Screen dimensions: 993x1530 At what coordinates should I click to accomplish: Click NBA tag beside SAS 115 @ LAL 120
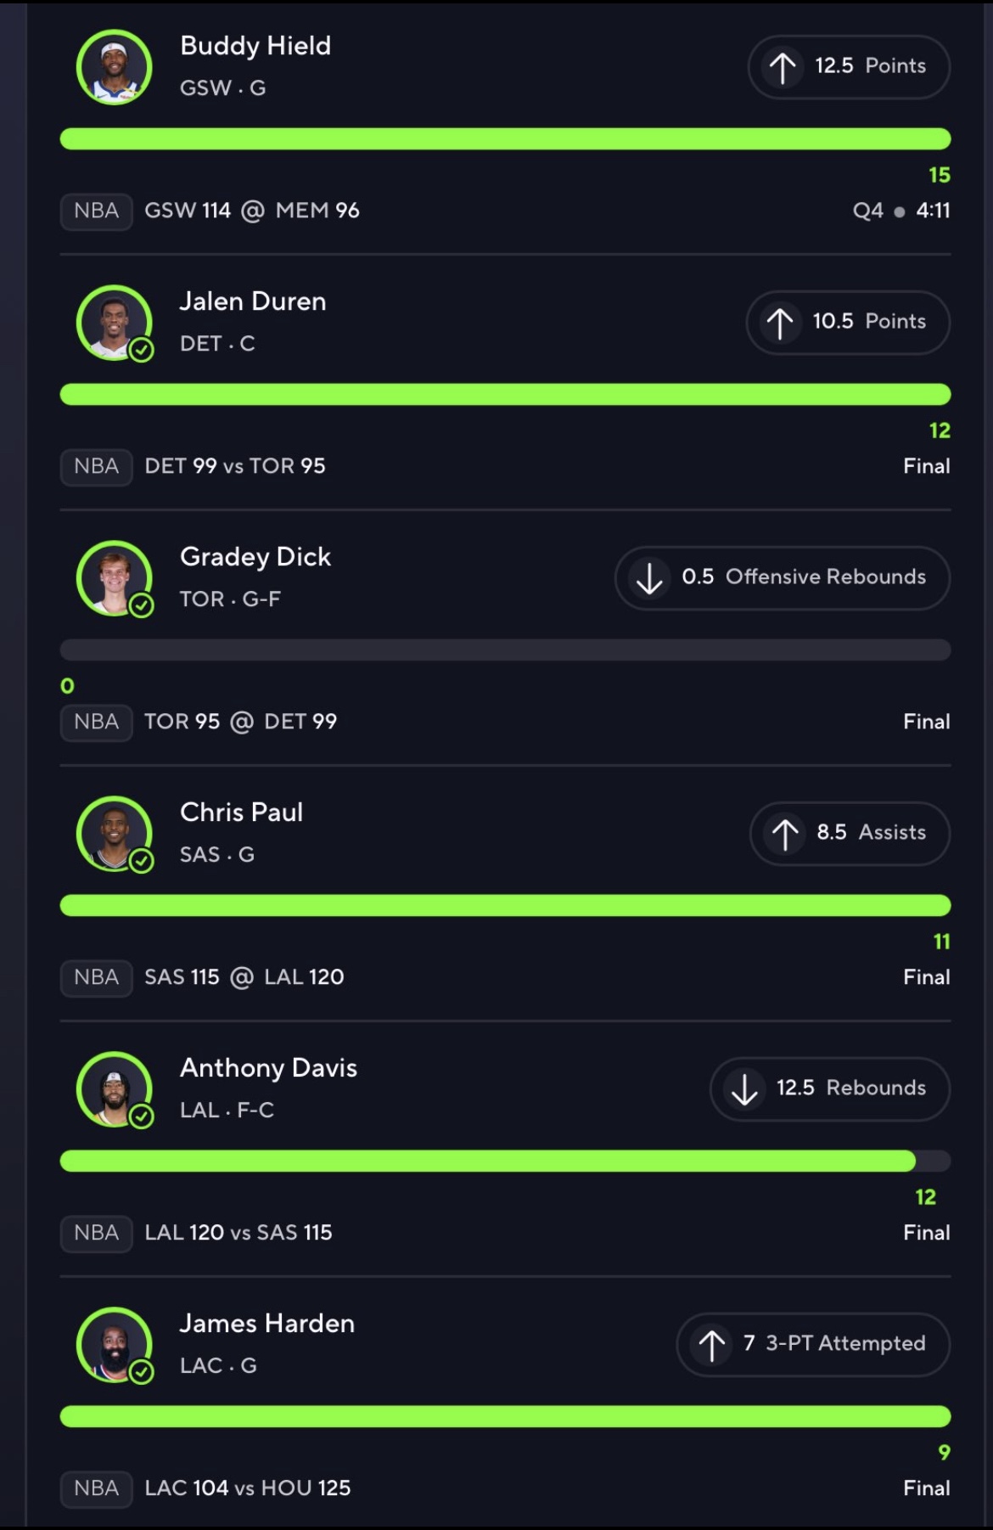(x=96, y=977)
